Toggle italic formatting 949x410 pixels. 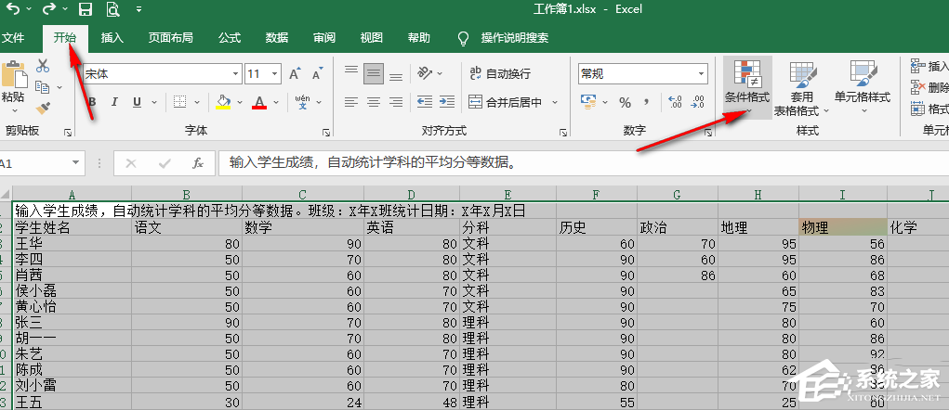pyautogui.click(x=115, y=102)
